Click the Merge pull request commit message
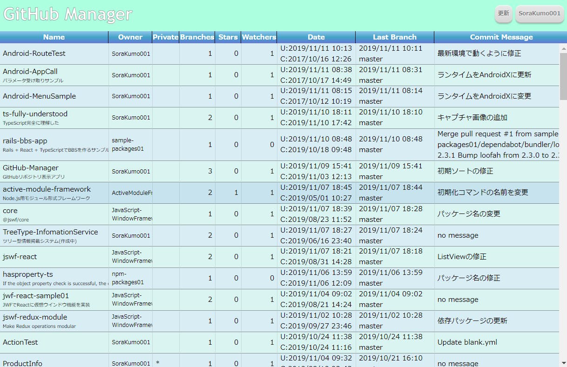 (x=498, y=145)
